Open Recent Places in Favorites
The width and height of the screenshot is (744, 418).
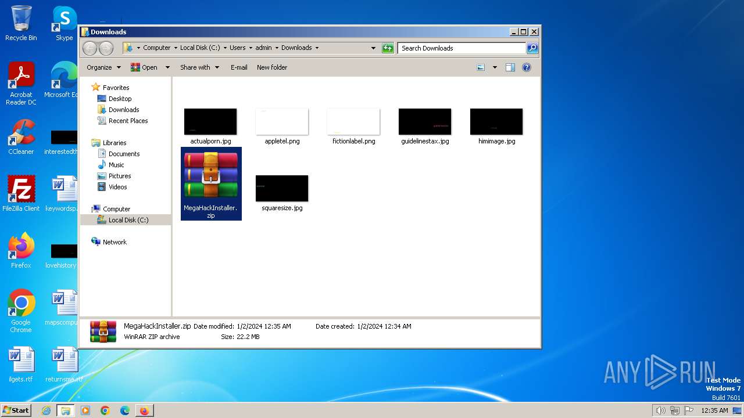tap(128, 121)
